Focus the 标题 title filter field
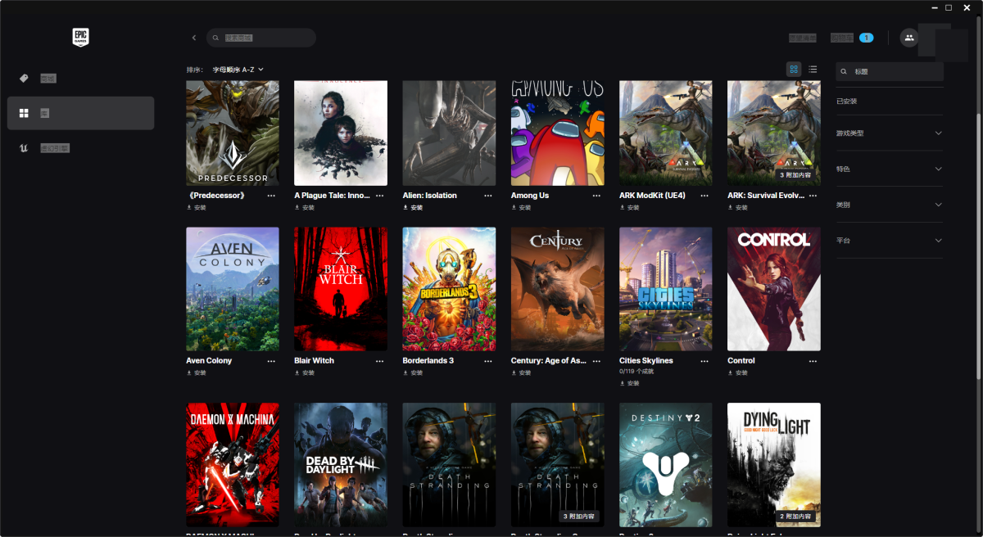Viewport: 983px width, 537px height. pos(890,72)
